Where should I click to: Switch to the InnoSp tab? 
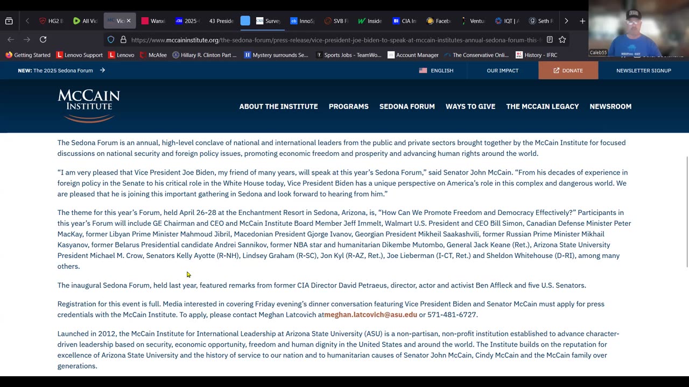click(x=302, y=21)
